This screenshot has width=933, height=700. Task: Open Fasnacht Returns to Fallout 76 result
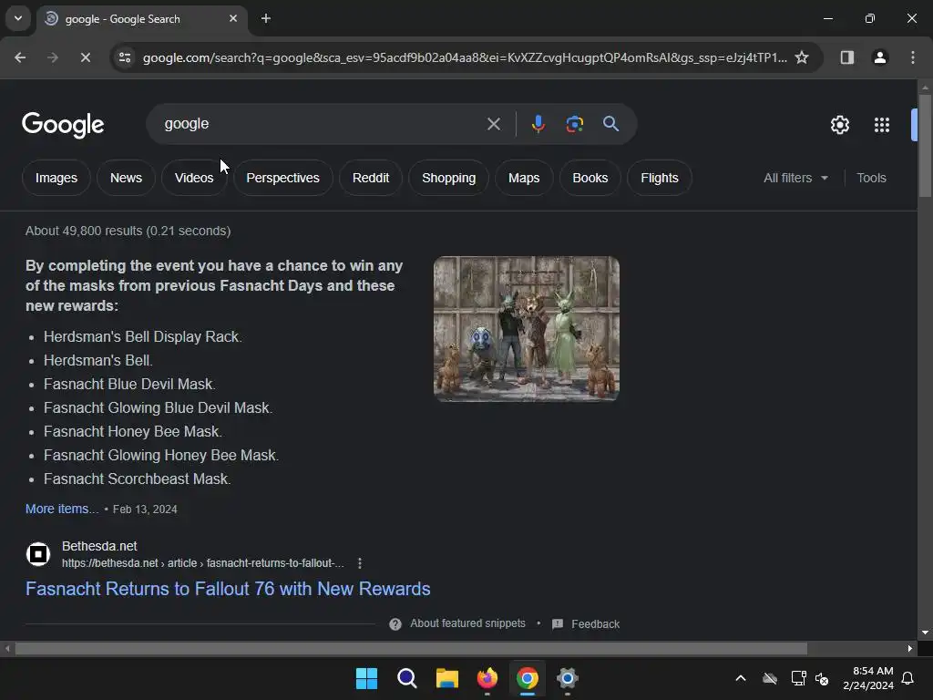coord(228,589)
